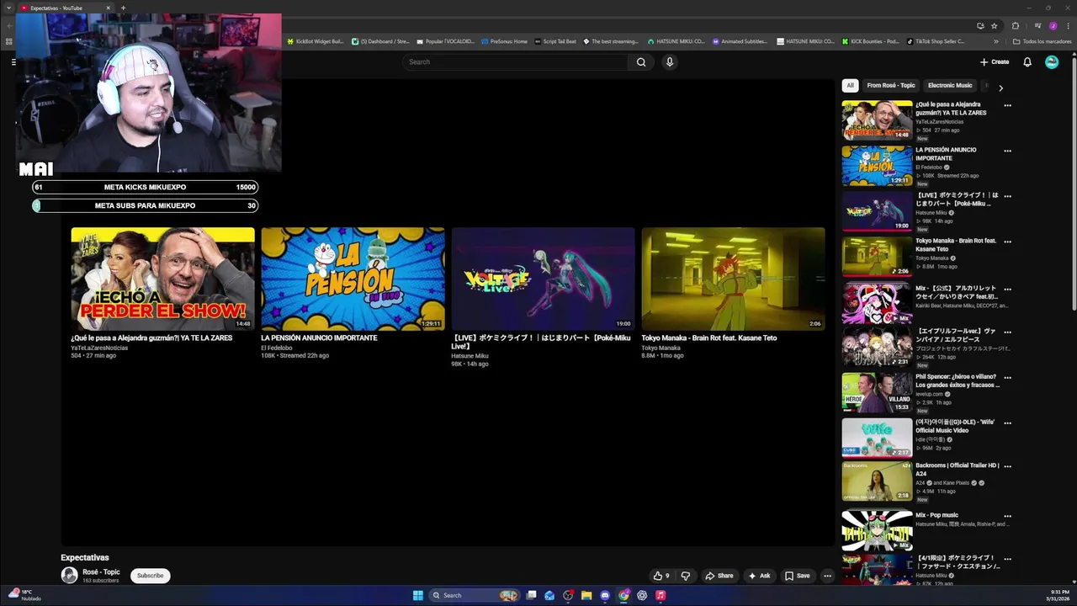The width and height of the screenshot is (1077, 606).
Task: Play end-screen Tokyo Manaka Brain Rot thumbnail
Action: (x=733, y=279)
